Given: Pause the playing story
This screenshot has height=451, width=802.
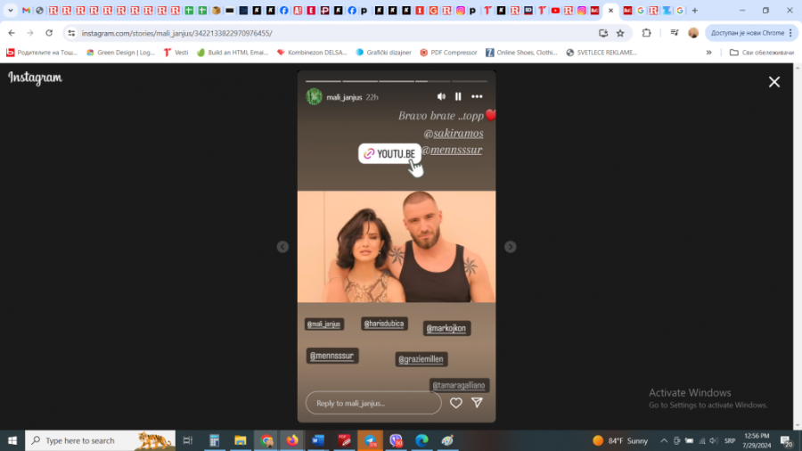Looking at the screenshot, I should point(458,96).
